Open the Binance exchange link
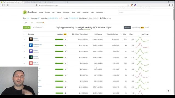The width and height of the screenshot is (175, 98). 36,38
